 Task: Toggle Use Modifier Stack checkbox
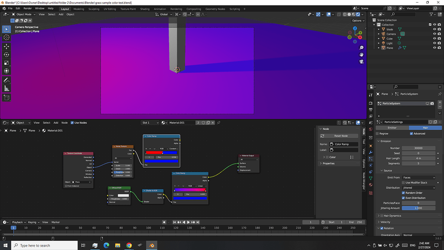point(403,183)
